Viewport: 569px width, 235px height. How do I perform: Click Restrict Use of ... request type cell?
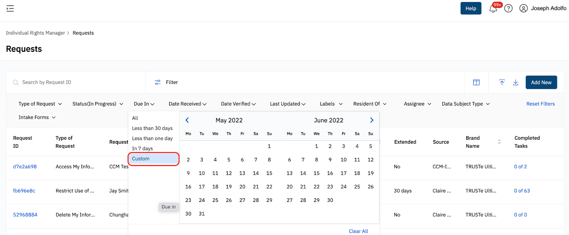(75, 191)
